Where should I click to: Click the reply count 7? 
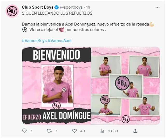[x=31, y=131]
